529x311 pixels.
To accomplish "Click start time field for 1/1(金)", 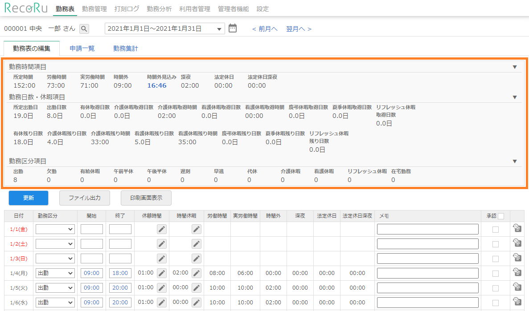I will (x=92, y=230).
